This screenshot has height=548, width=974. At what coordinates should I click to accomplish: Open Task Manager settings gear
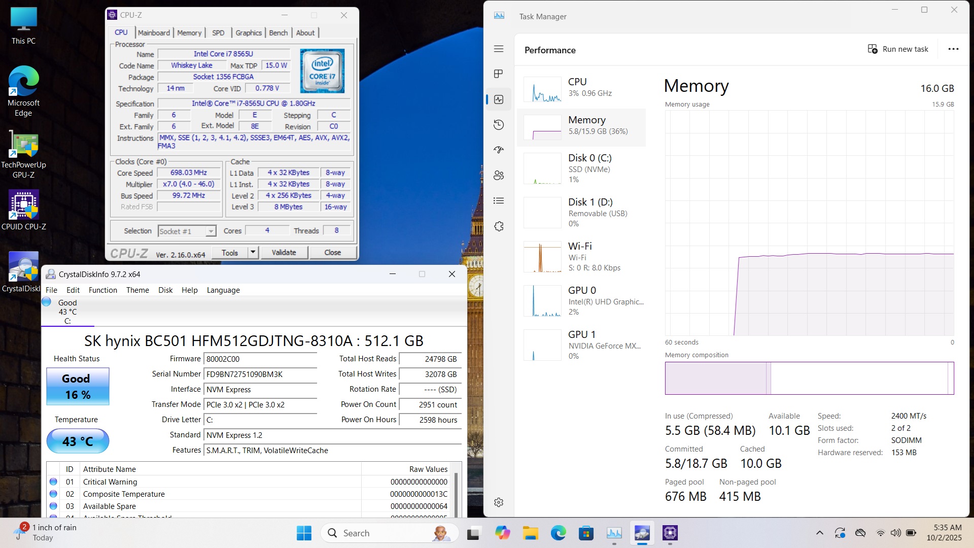[x=499, y=502]
